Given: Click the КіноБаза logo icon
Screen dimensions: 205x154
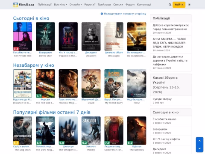Looking at the screenshot, I should (x=15, y=5).
